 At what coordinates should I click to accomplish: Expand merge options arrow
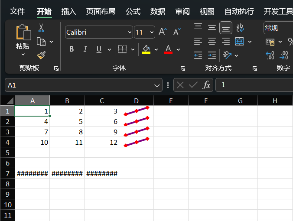click(250, 42)
